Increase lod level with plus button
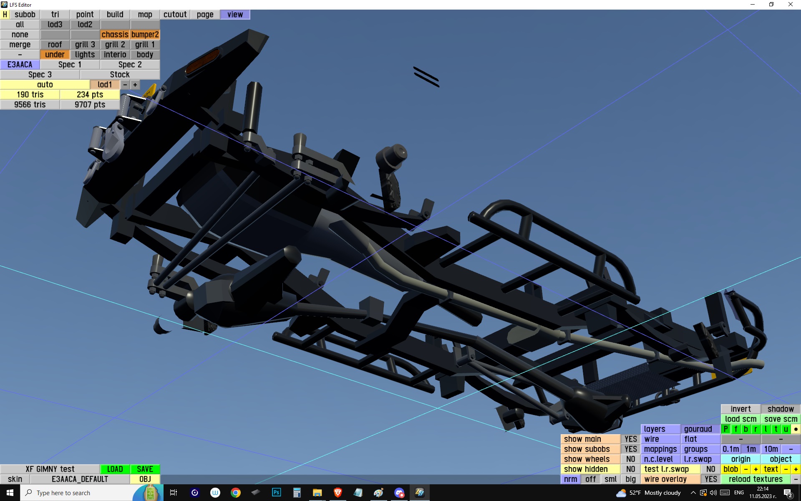801x501 pixels. [x=135, y=85]
